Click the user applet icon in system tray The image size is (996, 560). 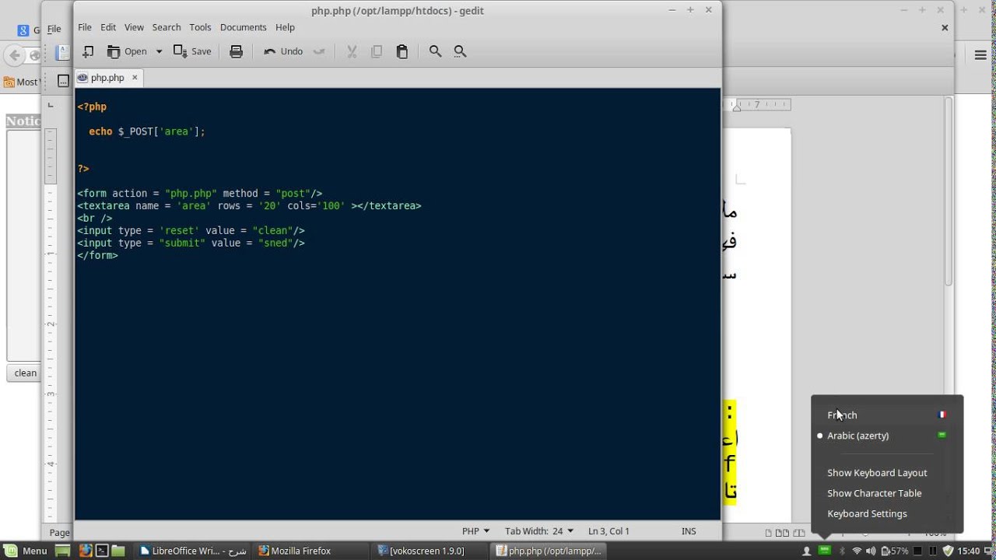[x=806, y=551]
